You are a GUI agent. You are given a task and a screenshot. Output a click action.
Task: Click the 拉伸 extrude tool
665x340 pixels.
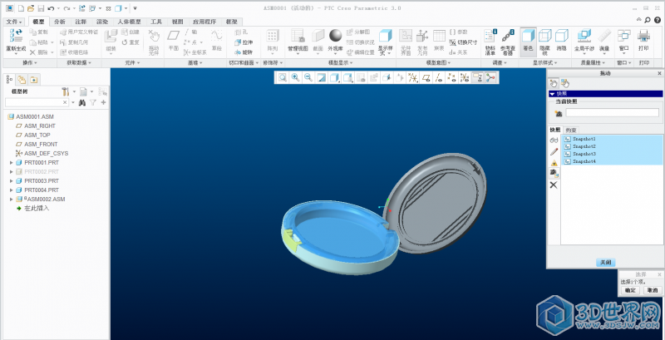(x=244, y=42)
